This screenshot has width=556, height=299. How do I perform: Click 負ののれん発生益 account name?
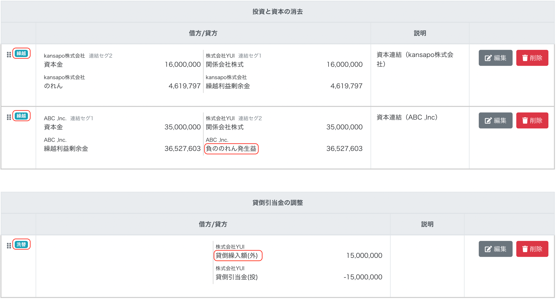pyautogui.click(x=231, y=149)
